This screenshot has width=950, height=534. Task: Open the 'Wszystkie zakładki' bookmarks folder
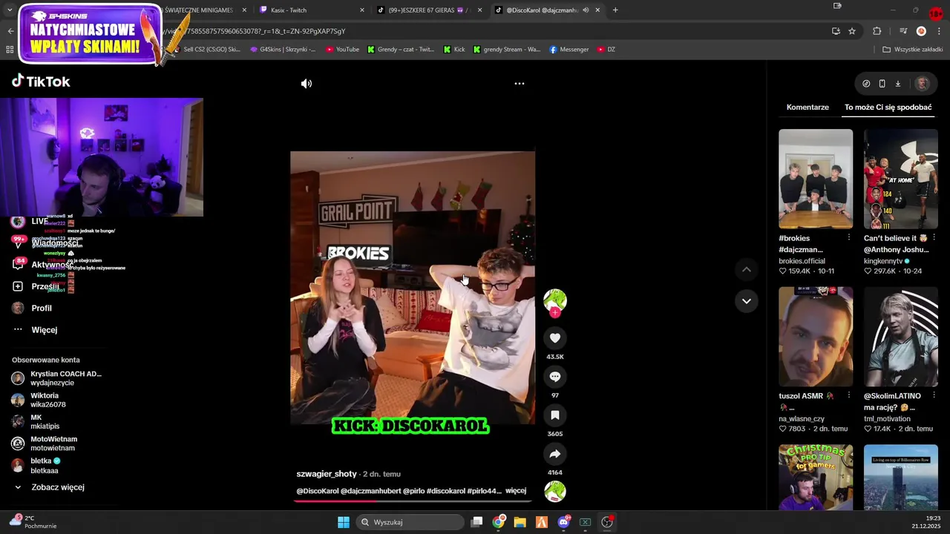tap(912, 50)
